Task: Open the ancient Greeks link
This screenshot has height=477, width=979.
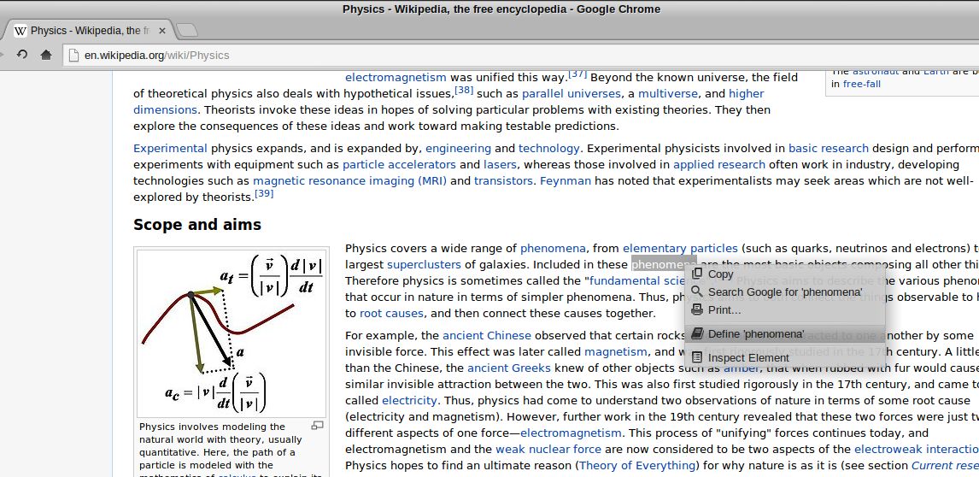Action: [x=509, y=368]
